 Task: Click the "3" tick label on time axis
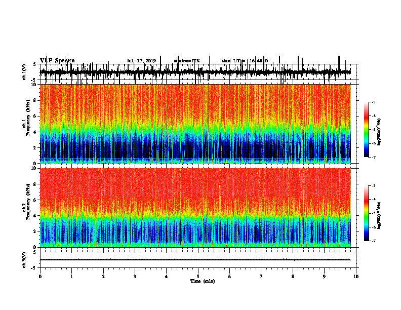135,277
